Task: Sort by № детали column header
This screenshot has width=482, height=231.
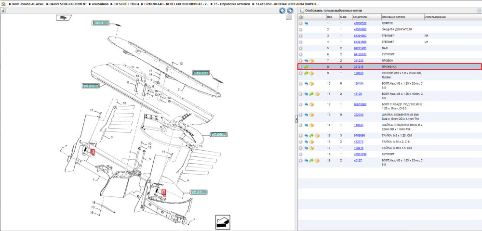Action: pyautogui.click(x=360, y=17)
